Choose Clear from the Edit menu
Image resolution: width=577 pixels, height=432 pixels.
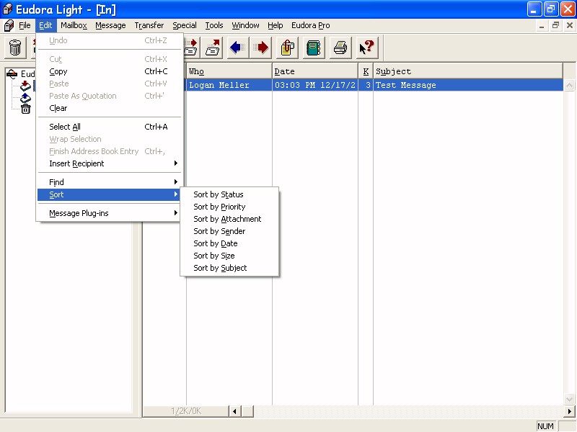click(110, 109)
